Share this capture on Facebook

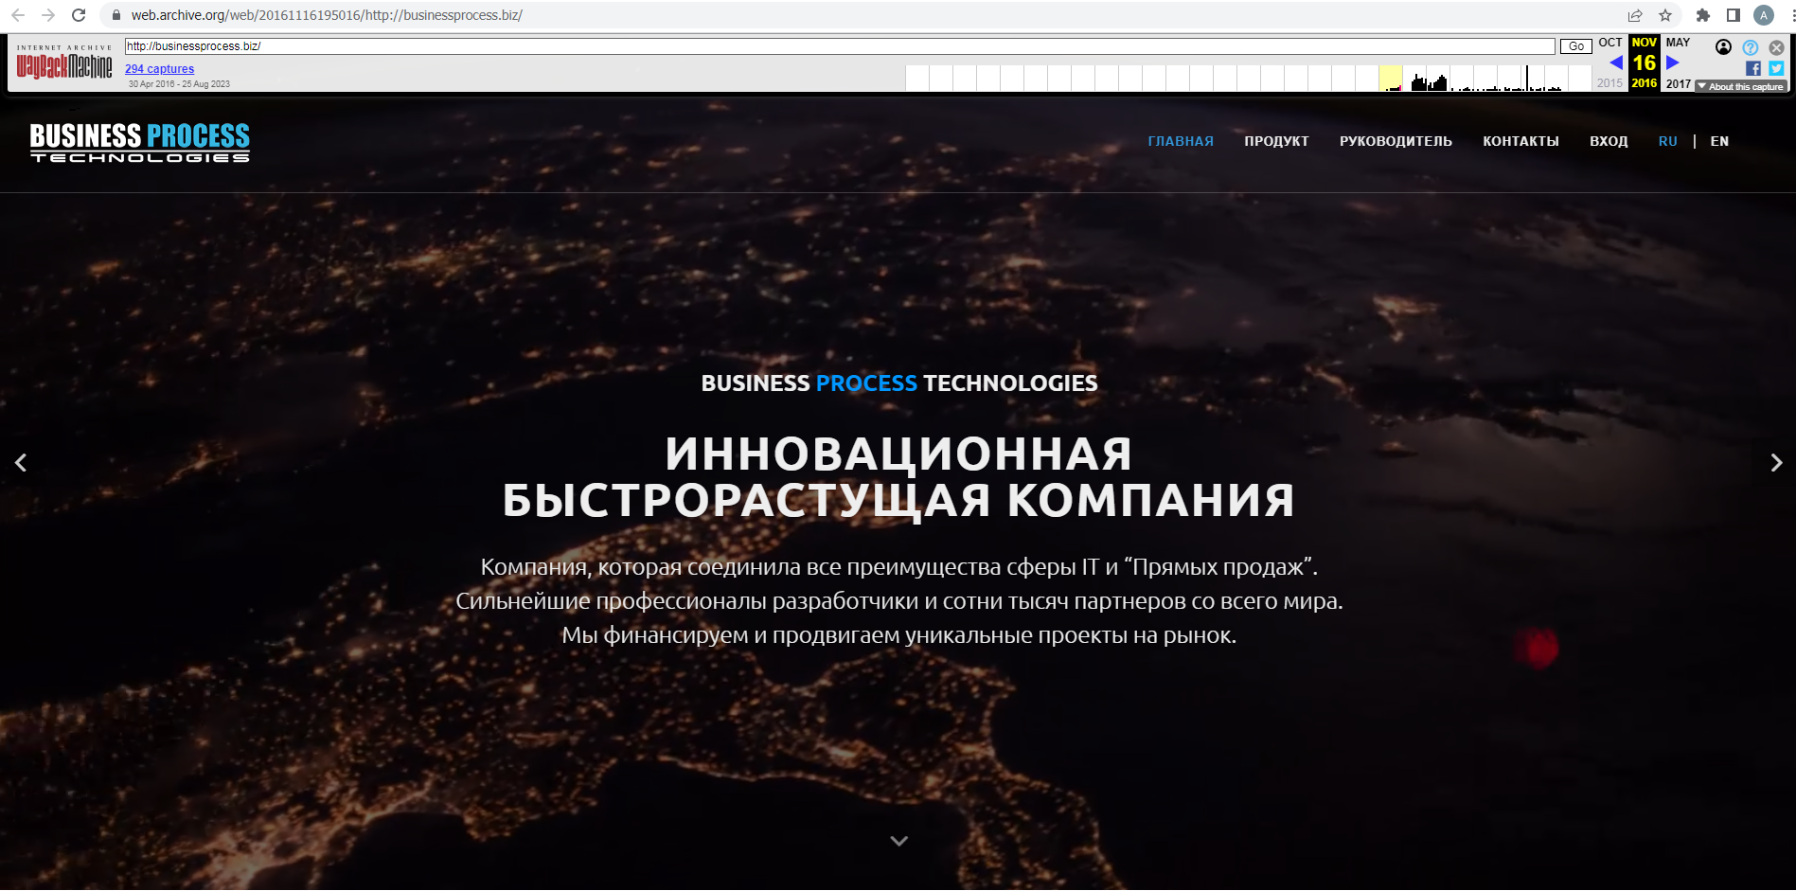click(x=1752, y=68)
